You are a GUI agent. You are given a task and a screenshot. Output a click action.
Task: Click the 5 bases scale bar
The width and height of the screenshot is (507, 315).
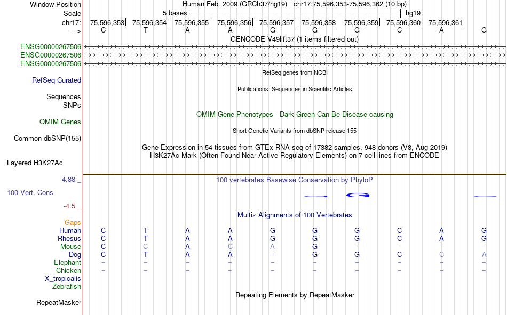(295, 13)
